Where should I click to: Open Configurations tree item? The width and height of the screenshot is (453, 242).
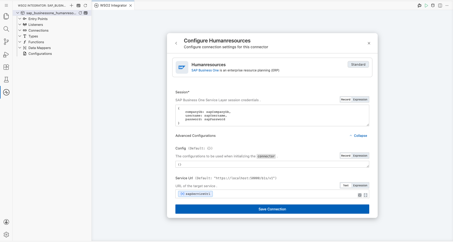tap(40, 54)
